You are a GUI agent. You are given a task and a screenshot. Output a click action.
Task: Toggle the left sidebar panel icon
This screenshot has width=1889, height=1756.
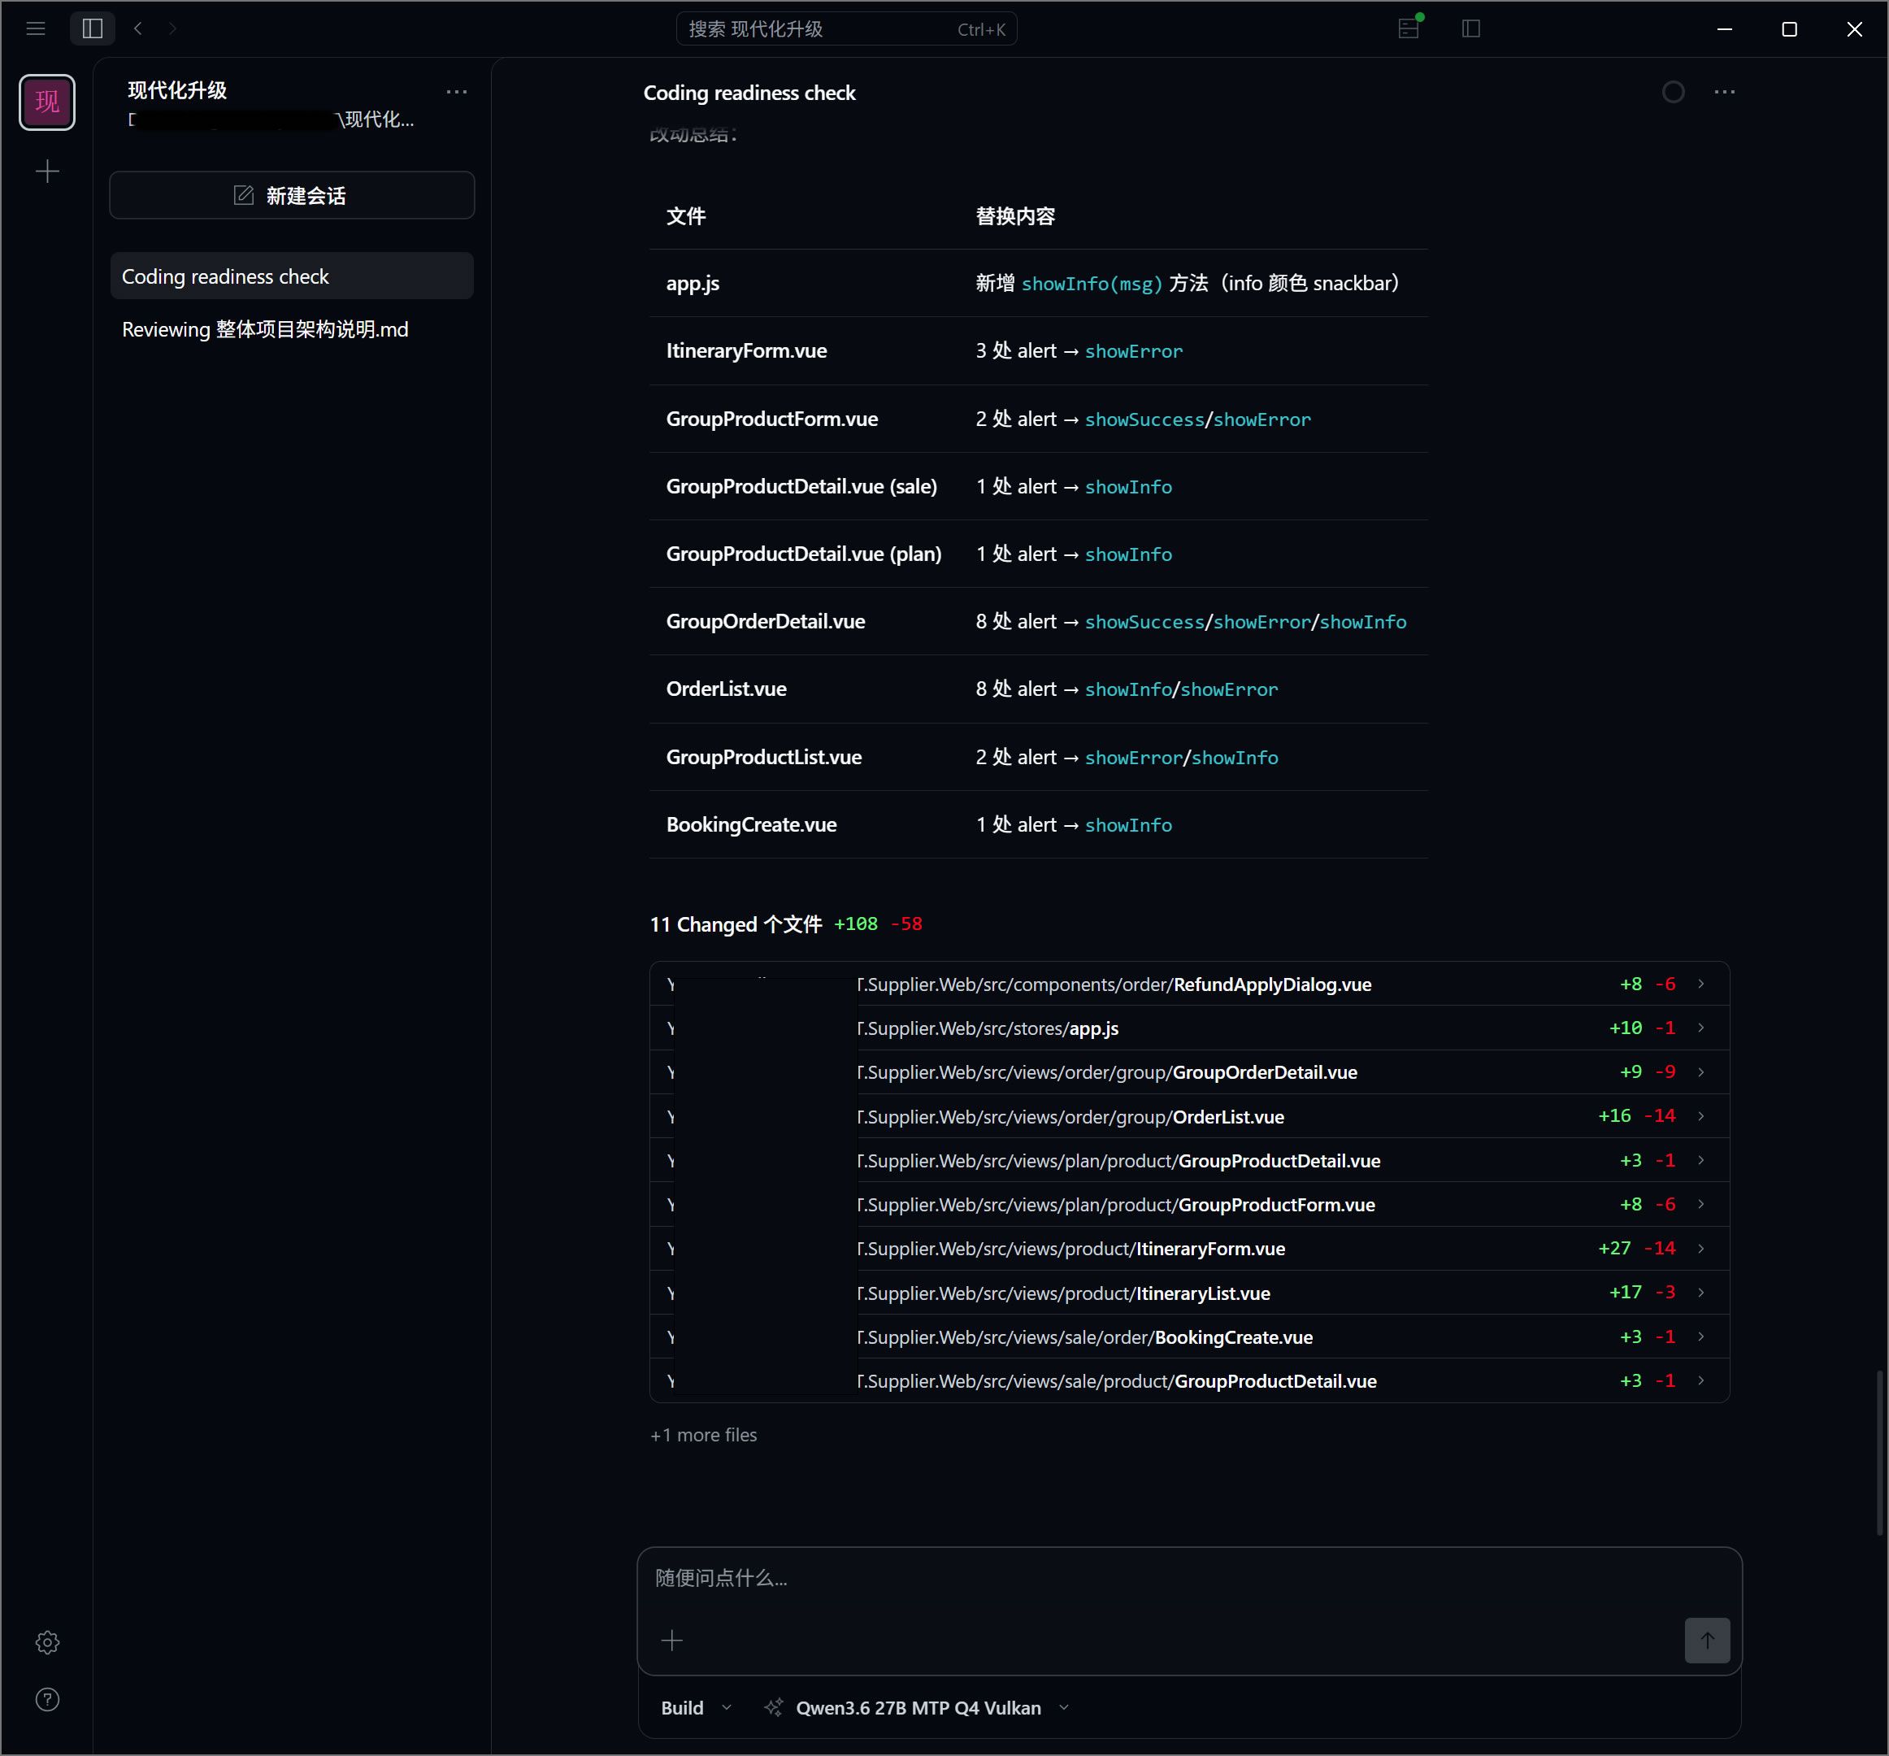click(x=92, y=28)
